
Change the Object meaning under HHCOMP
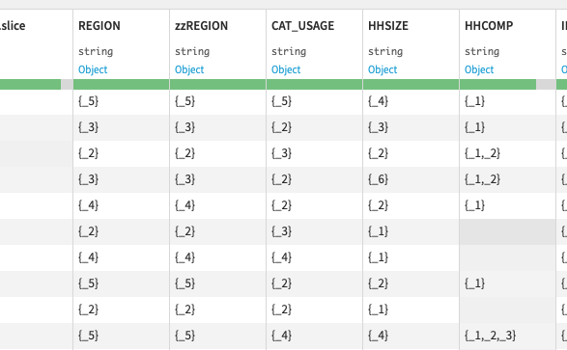pyautogui.click(x=479, y=69)
